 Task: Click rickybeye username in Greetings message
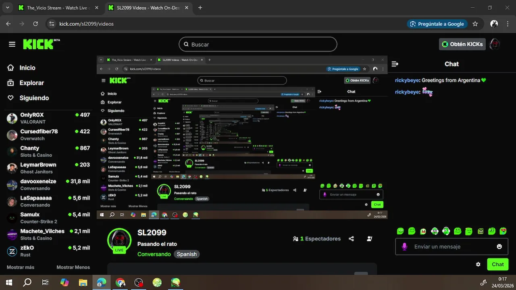pos(407,80)
